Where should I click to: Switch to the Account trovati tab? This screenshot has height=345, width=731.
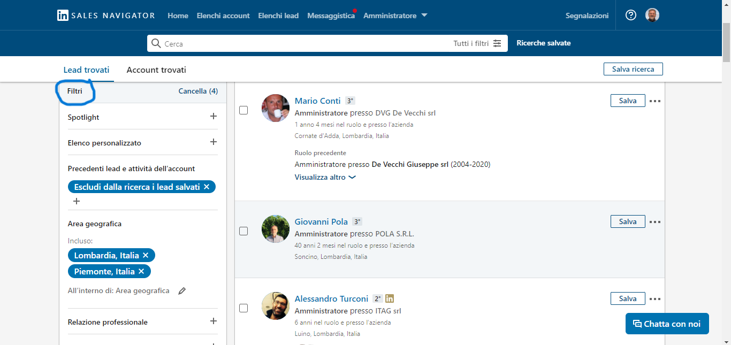point(156,70)
